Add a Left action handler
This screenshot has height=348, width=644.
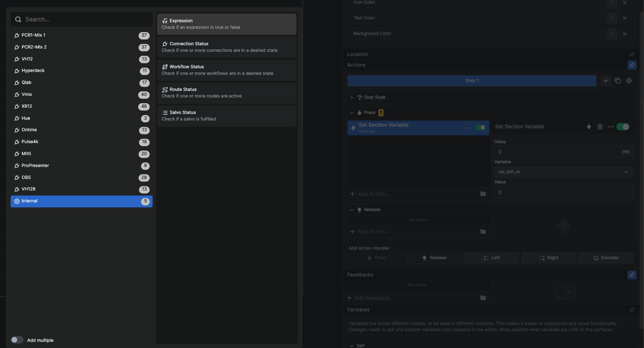pyautogui.click(x=491, y=258)
